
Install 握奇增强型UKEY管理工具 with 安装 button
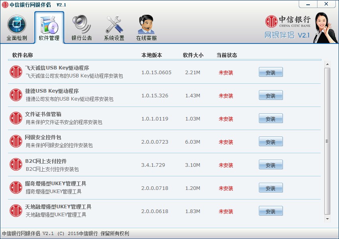(x=271, y=188)
